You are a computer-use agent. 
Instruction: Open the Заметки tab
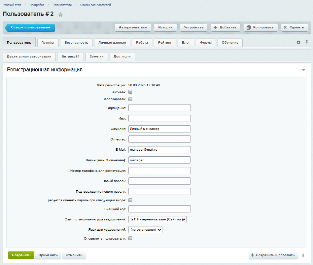(96, 57)
